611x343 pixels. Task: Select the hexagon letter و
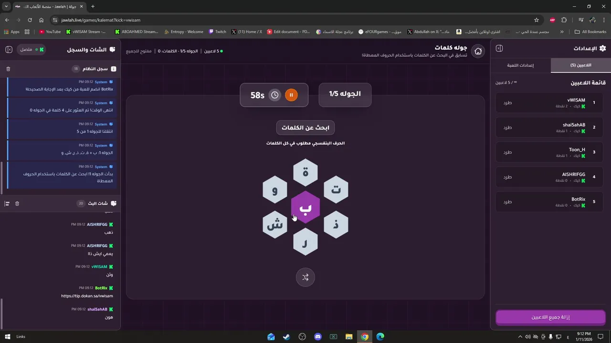[275, 190]
